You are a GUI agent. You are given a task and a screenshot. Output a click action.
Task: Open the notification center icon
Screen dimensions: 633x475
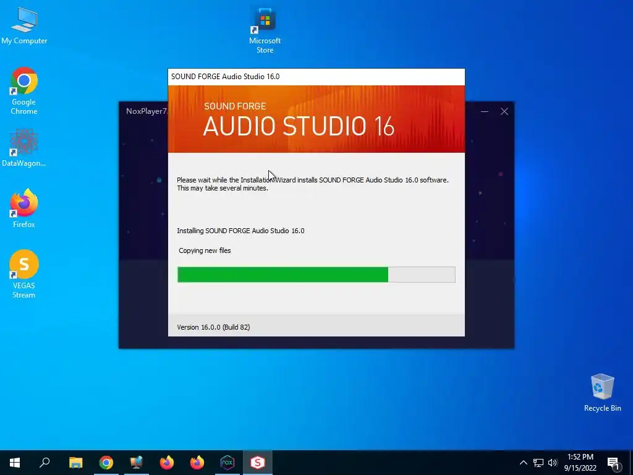point(613,463)
